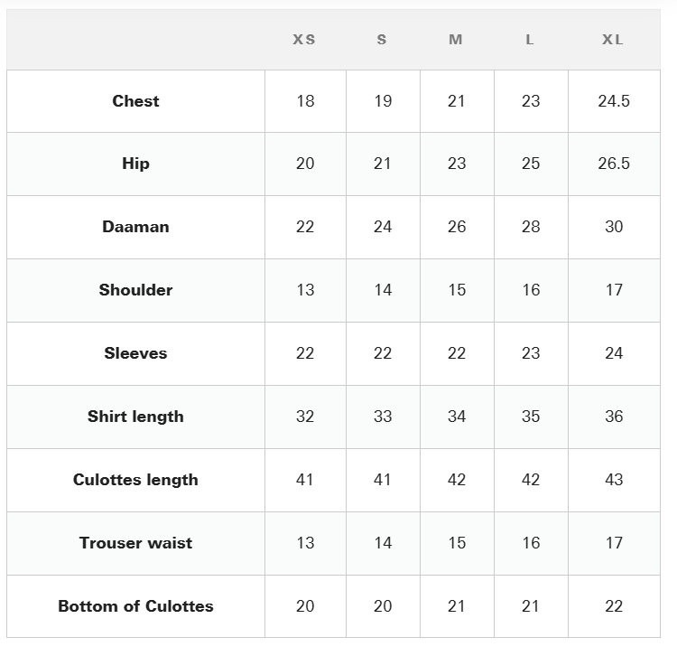Select Culottes length value 43

tap(614, 480)
